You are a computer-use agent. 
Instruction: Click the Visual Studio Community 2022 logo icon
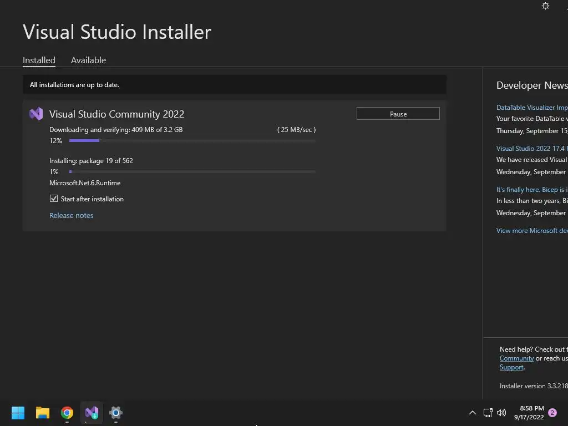[x=36, y=114]
